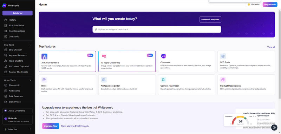Click the Chatsonic sidebar icon
Viewport: 281px width, 134px height.
pos(6,36)
